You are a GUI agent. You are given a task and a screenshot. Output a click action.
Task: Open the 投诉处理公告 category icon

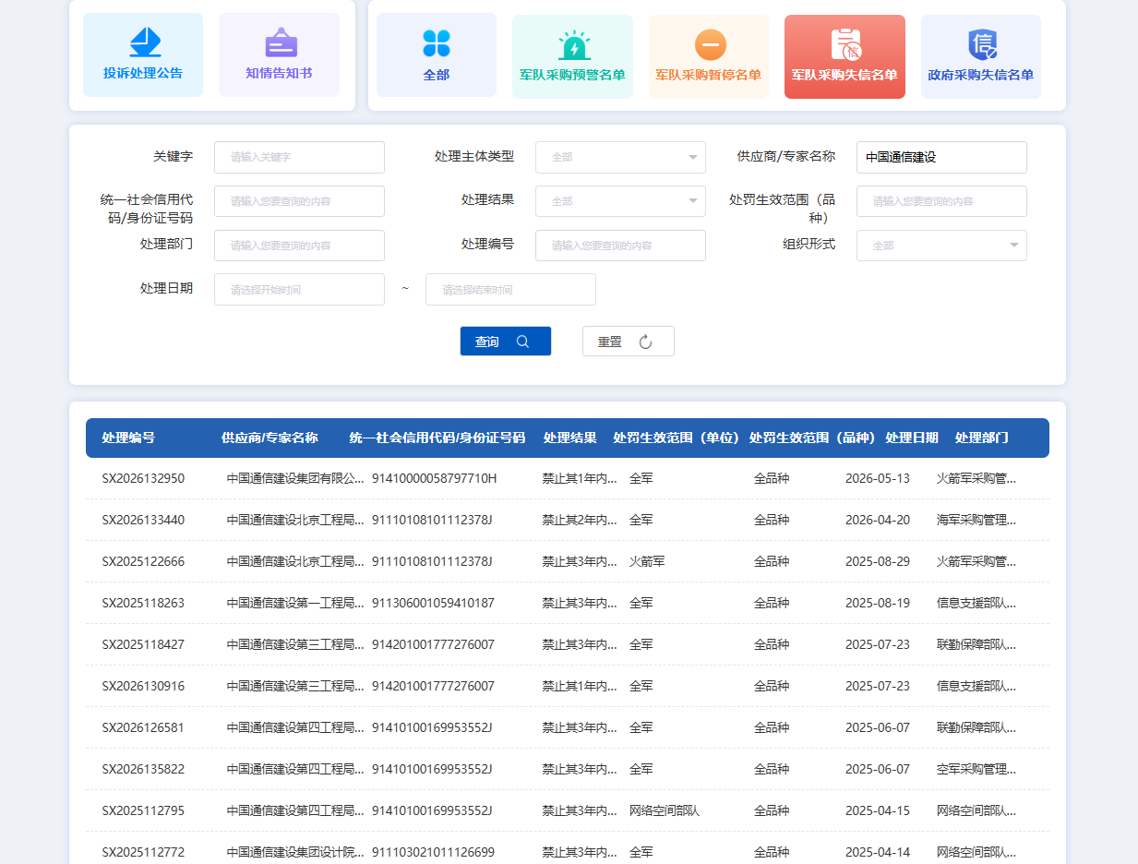143,42
